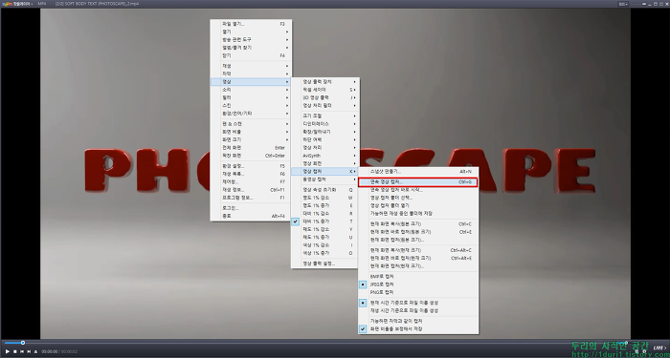Select 명도 1% 증가 item
Screen dimensions: 670x358
(x=324, y=205)
